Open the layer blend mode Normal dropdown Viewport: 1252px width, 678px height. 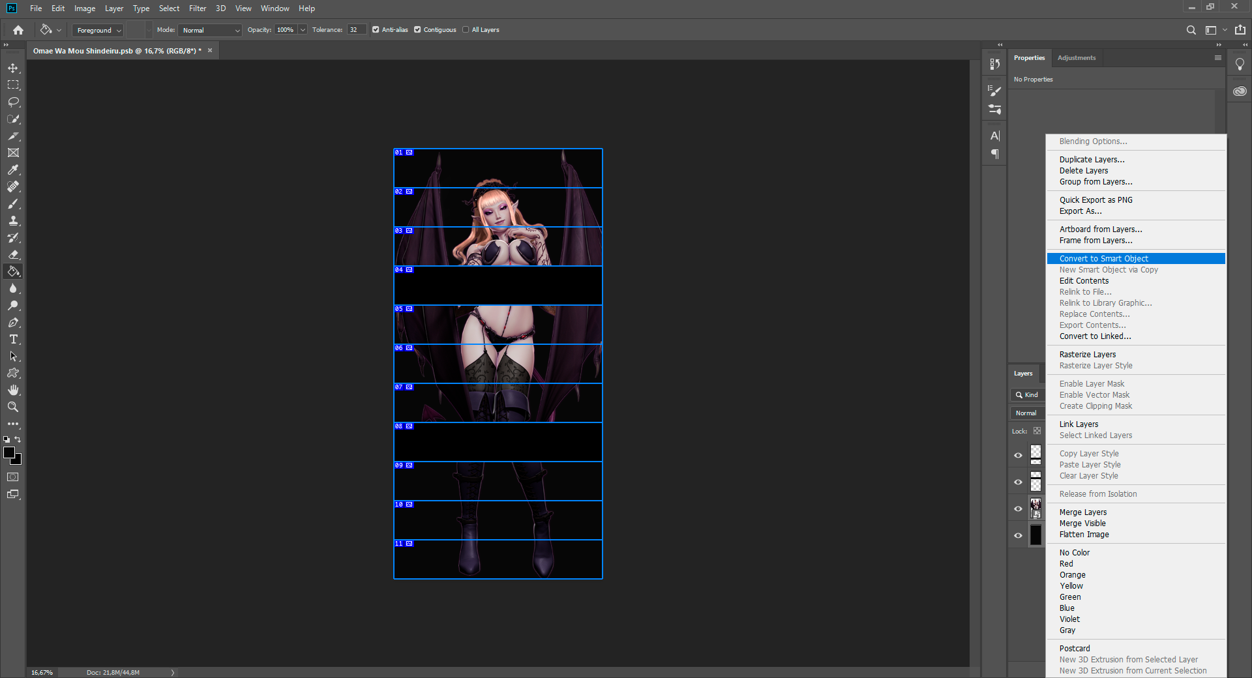pos(1027,413)
